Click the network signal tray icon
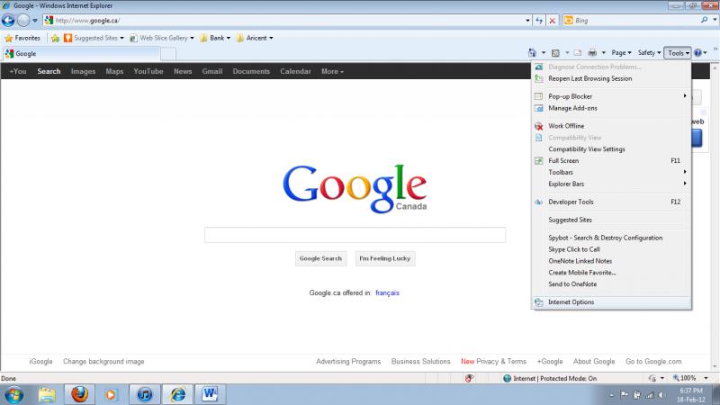Image resolution: width=720 pixels, height=405 pixels. click(x=649, y=395)
